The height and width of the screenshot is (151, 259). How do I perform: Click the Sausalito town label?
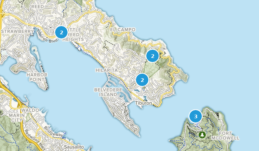(74, 147)
